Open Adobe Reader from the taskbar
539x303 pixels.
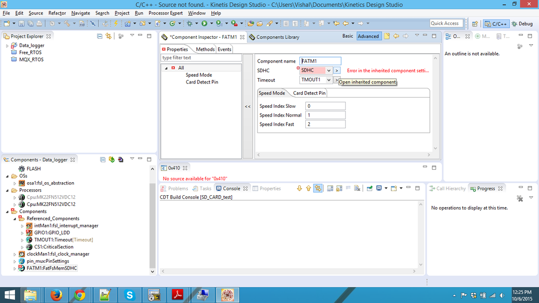pos(178,295)
